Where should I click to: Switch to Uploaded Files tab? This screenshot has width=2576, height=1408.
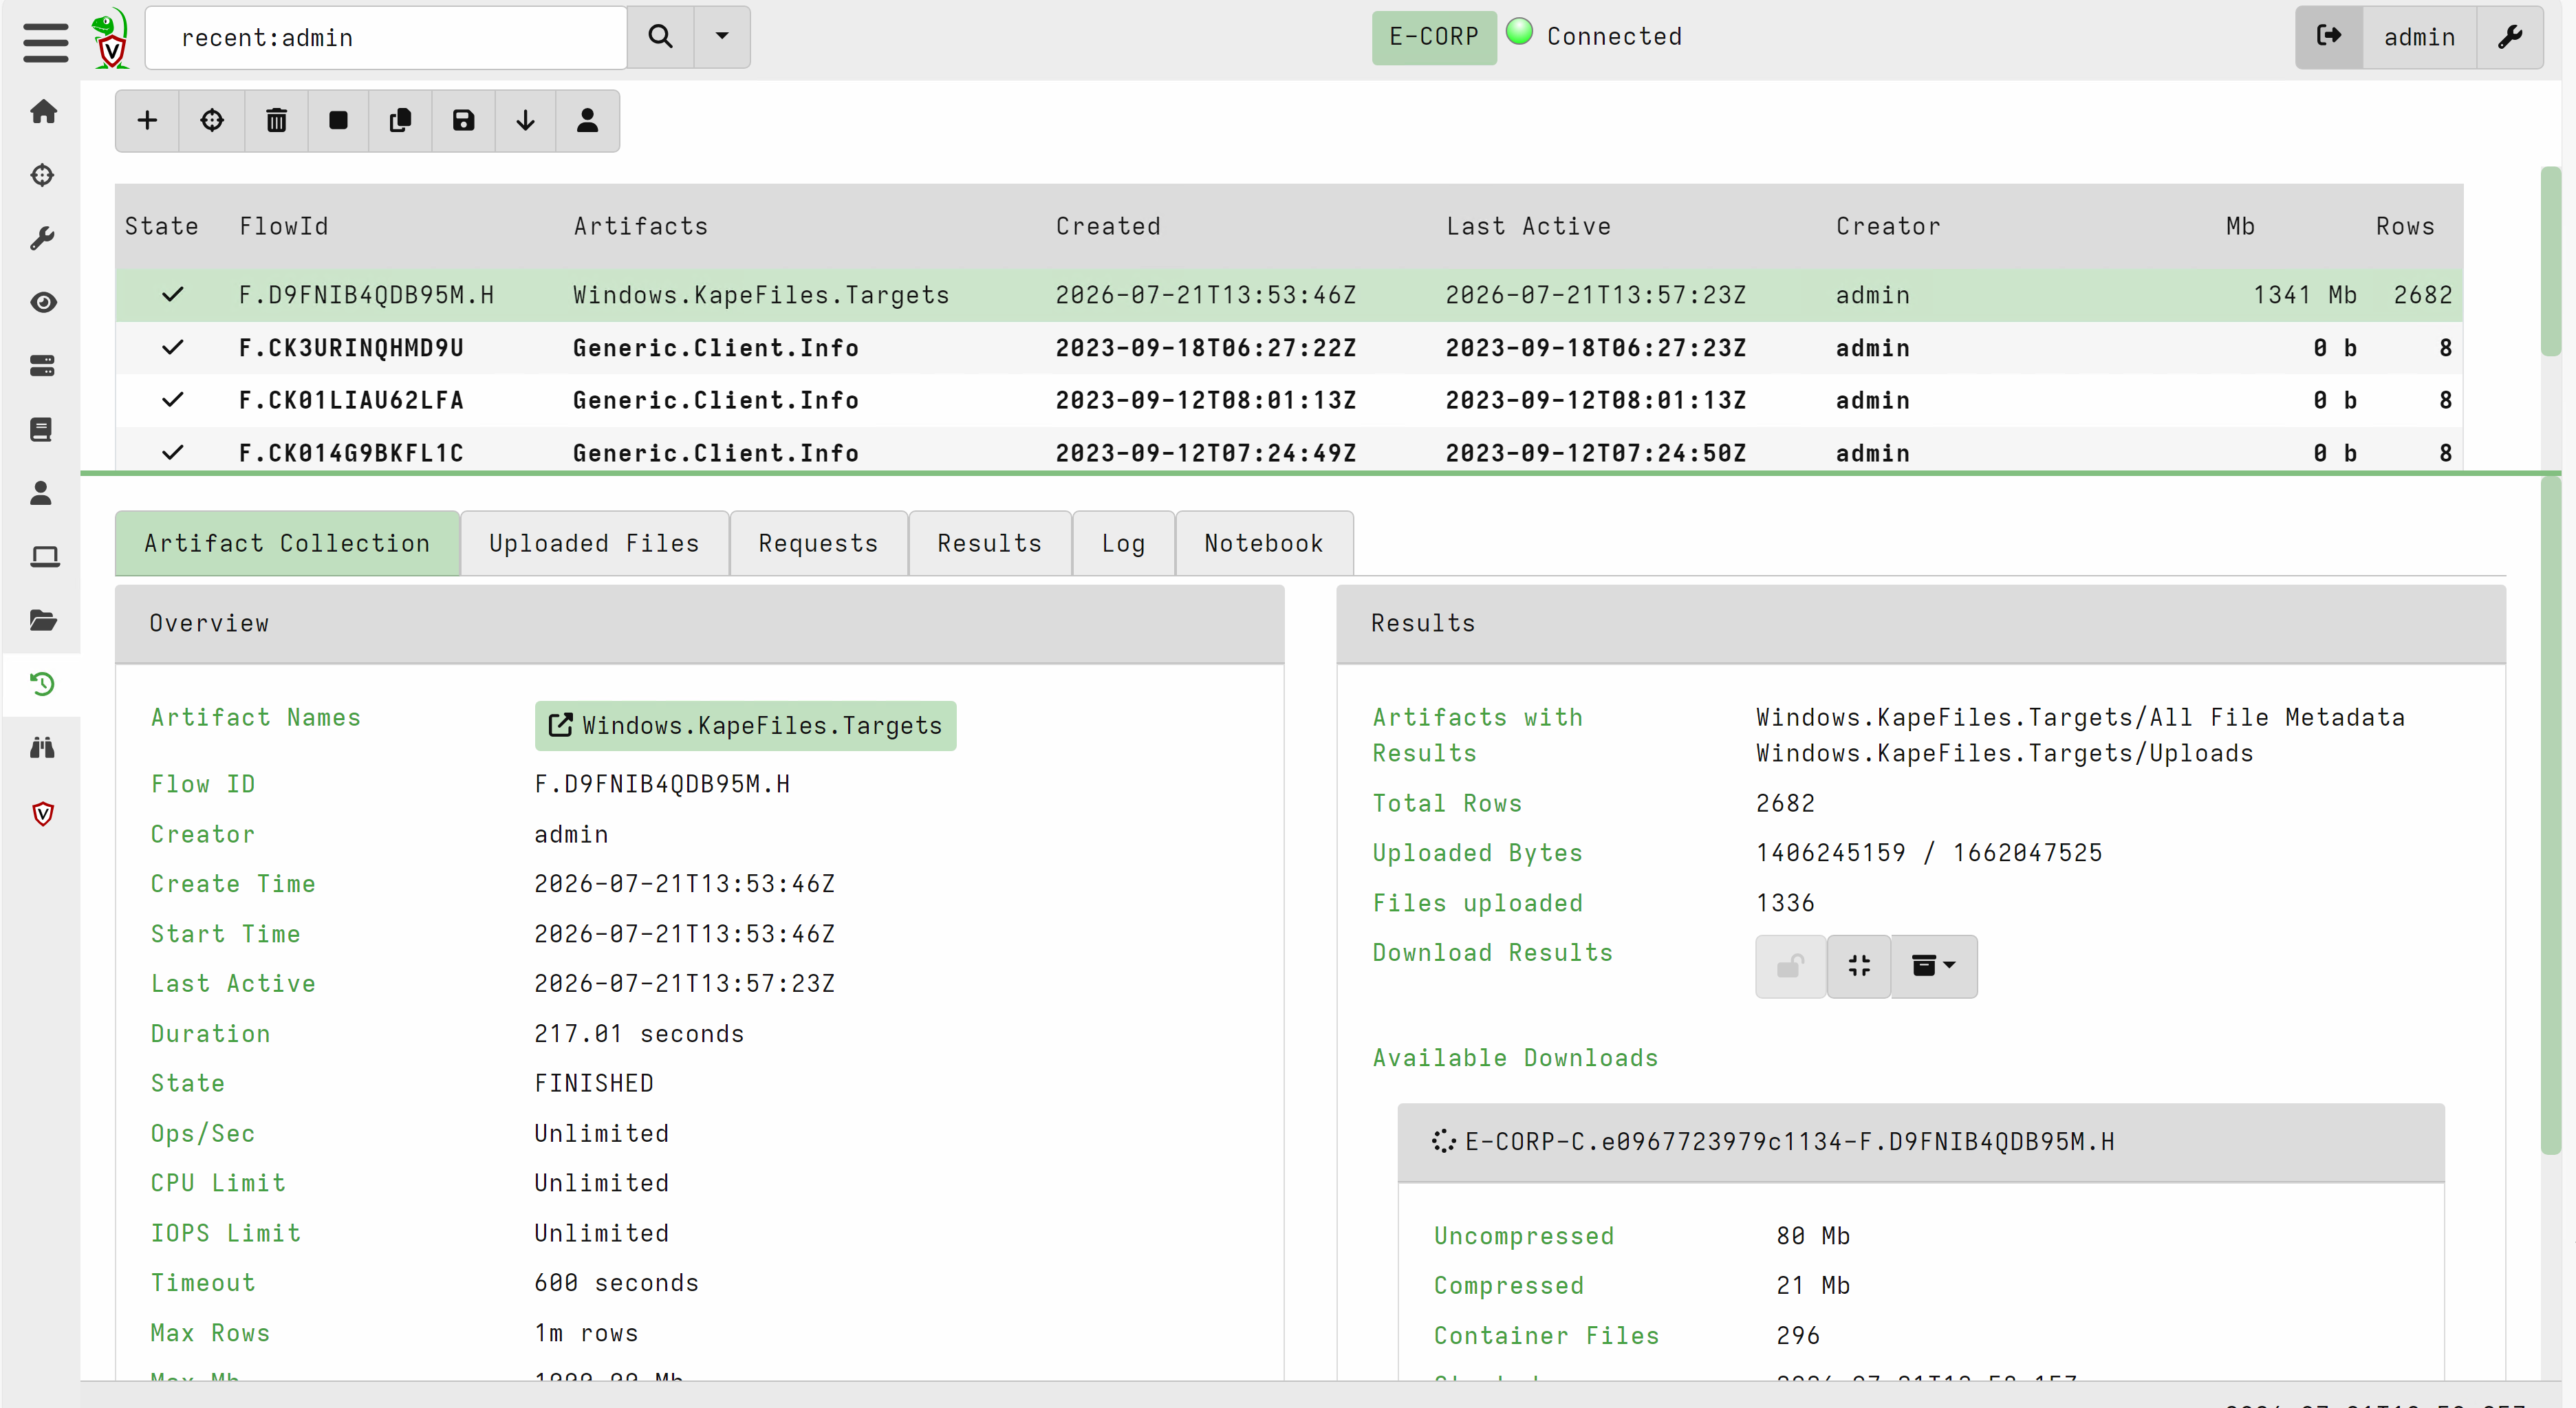pos(594,543)
